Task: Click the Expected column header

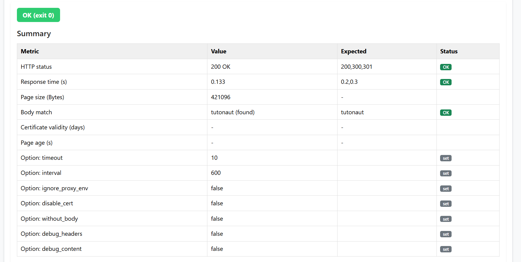Action: pyautogui.click(x=353, y=51)
